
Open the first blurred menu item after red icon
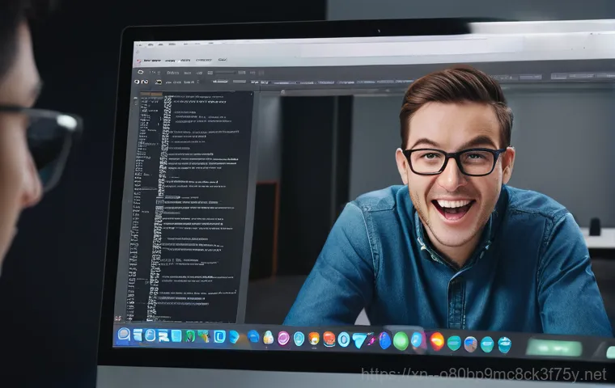click(152, 61)
